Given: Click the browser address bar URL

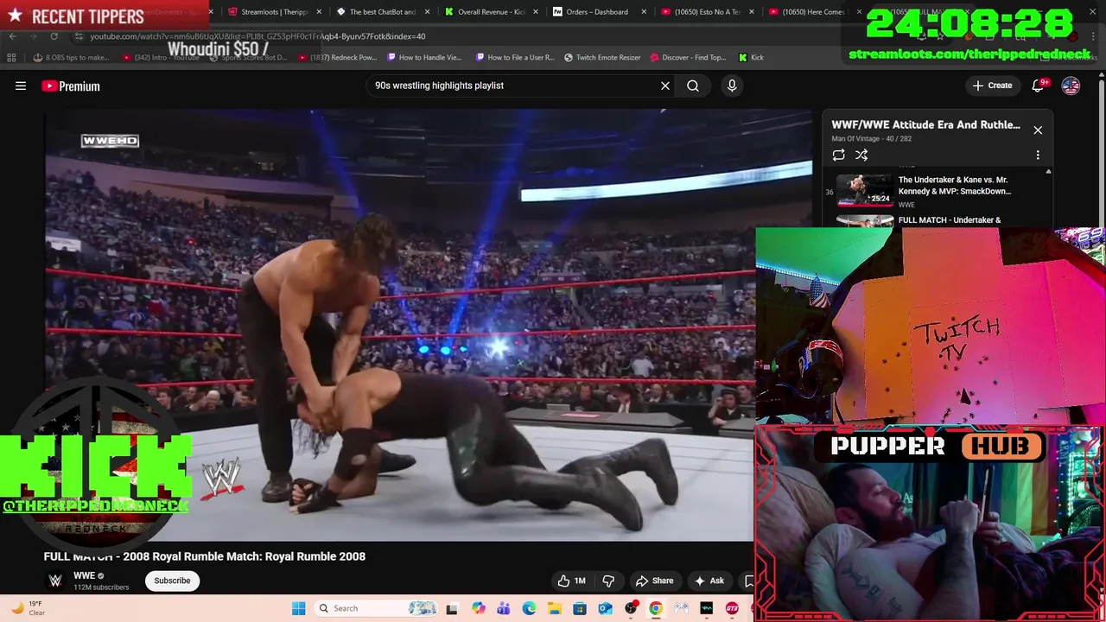Looking at the screenshot, I should (x=257, y=36).
